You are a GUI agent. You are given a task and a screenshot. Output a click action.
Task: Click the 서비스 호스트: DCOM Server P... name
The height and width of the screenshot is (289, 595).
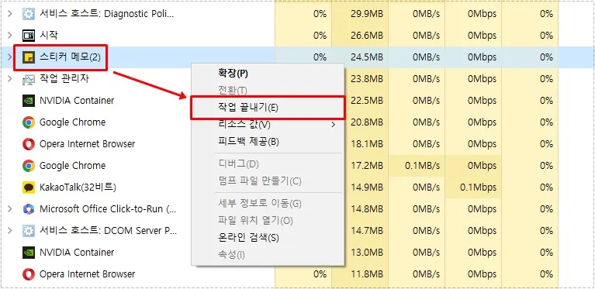(108, 230)
